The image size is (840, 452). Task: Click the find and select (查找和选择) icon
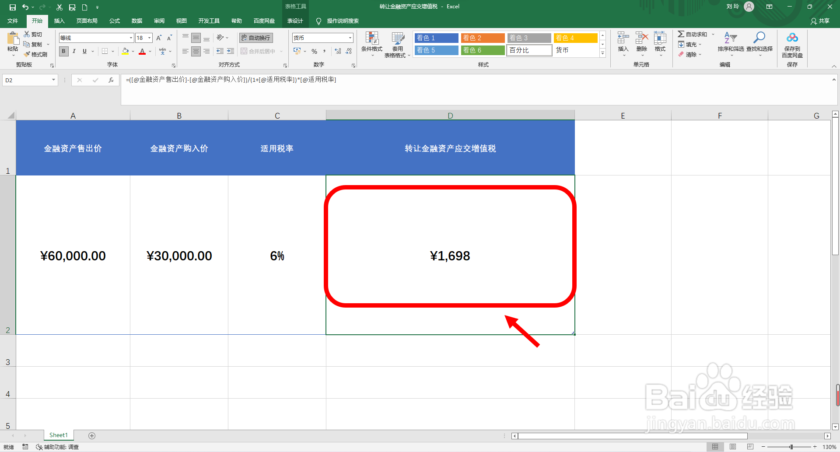pos(759,44)
